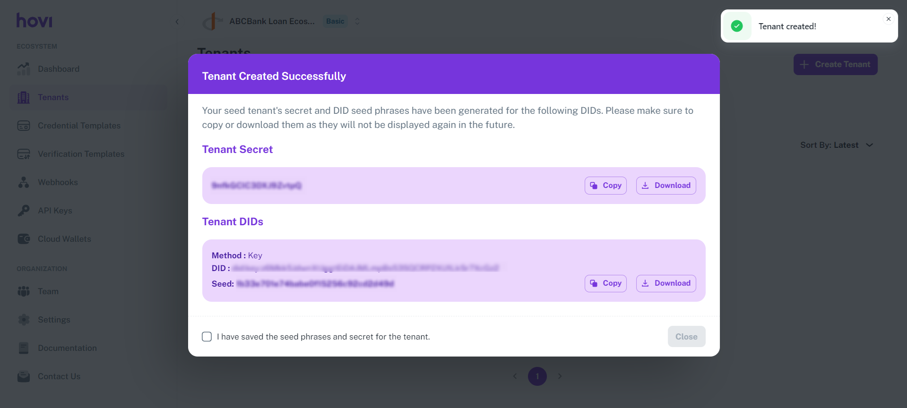This screenshot has width=907, height=408.
Task: Copy the Tenant Secret
Action: click(x=605, y=186)
